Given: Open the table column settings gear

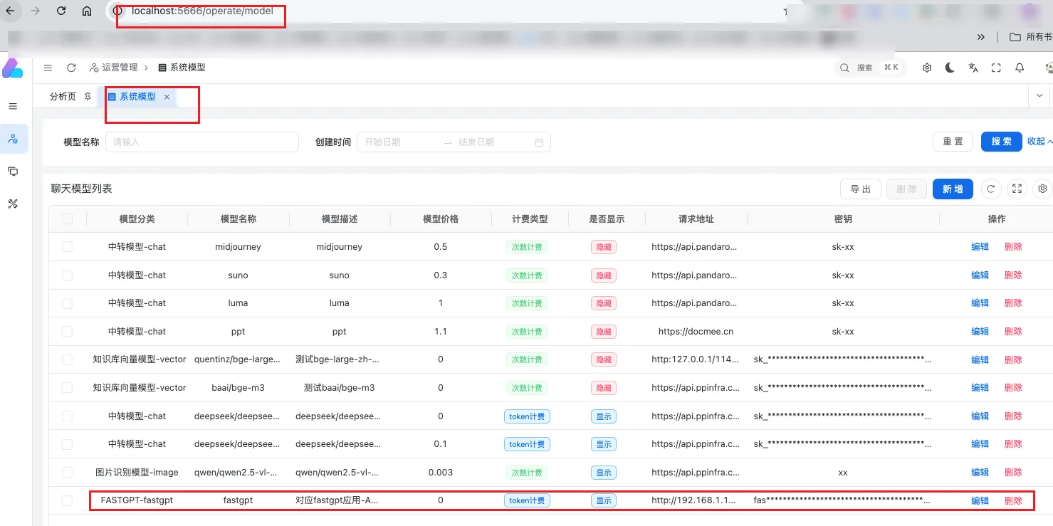Looking at the screenshot, I should [1042, 189].
